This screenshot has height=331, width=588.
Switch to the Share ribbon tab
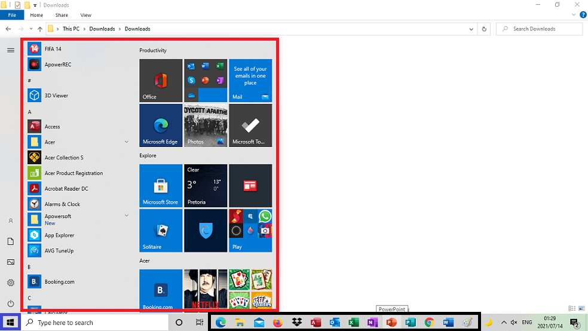pos(62,15)
